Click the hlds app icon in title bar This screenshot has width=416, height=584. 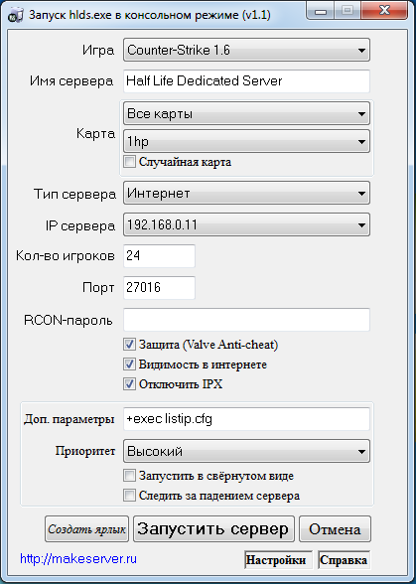(x=15, y=16)
